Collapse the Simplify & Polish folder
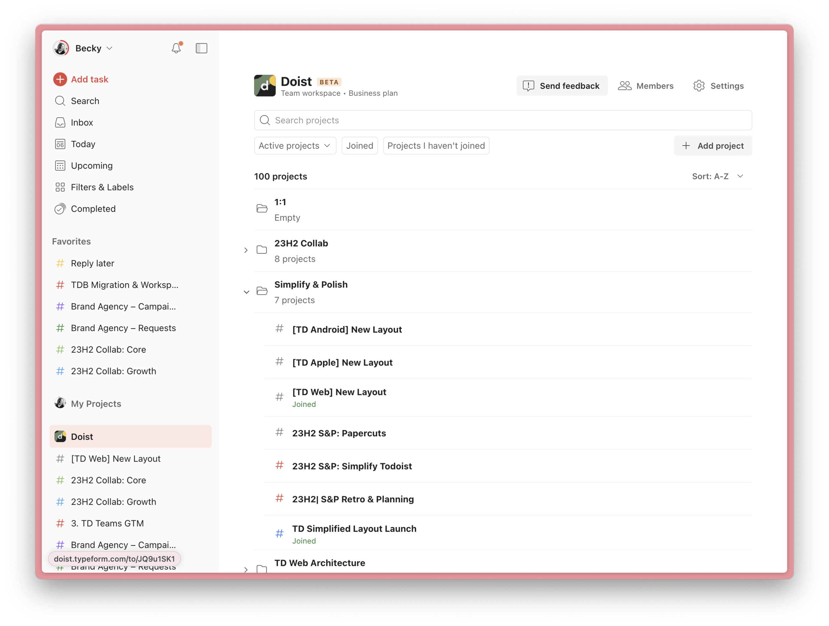The height and width of the screenshot is (626, 829). (x=246, y=292)
